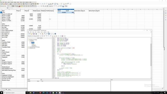The height and width of the screenshot is (94, 167).
Task: Click Windows Start button
Action: 2,93
